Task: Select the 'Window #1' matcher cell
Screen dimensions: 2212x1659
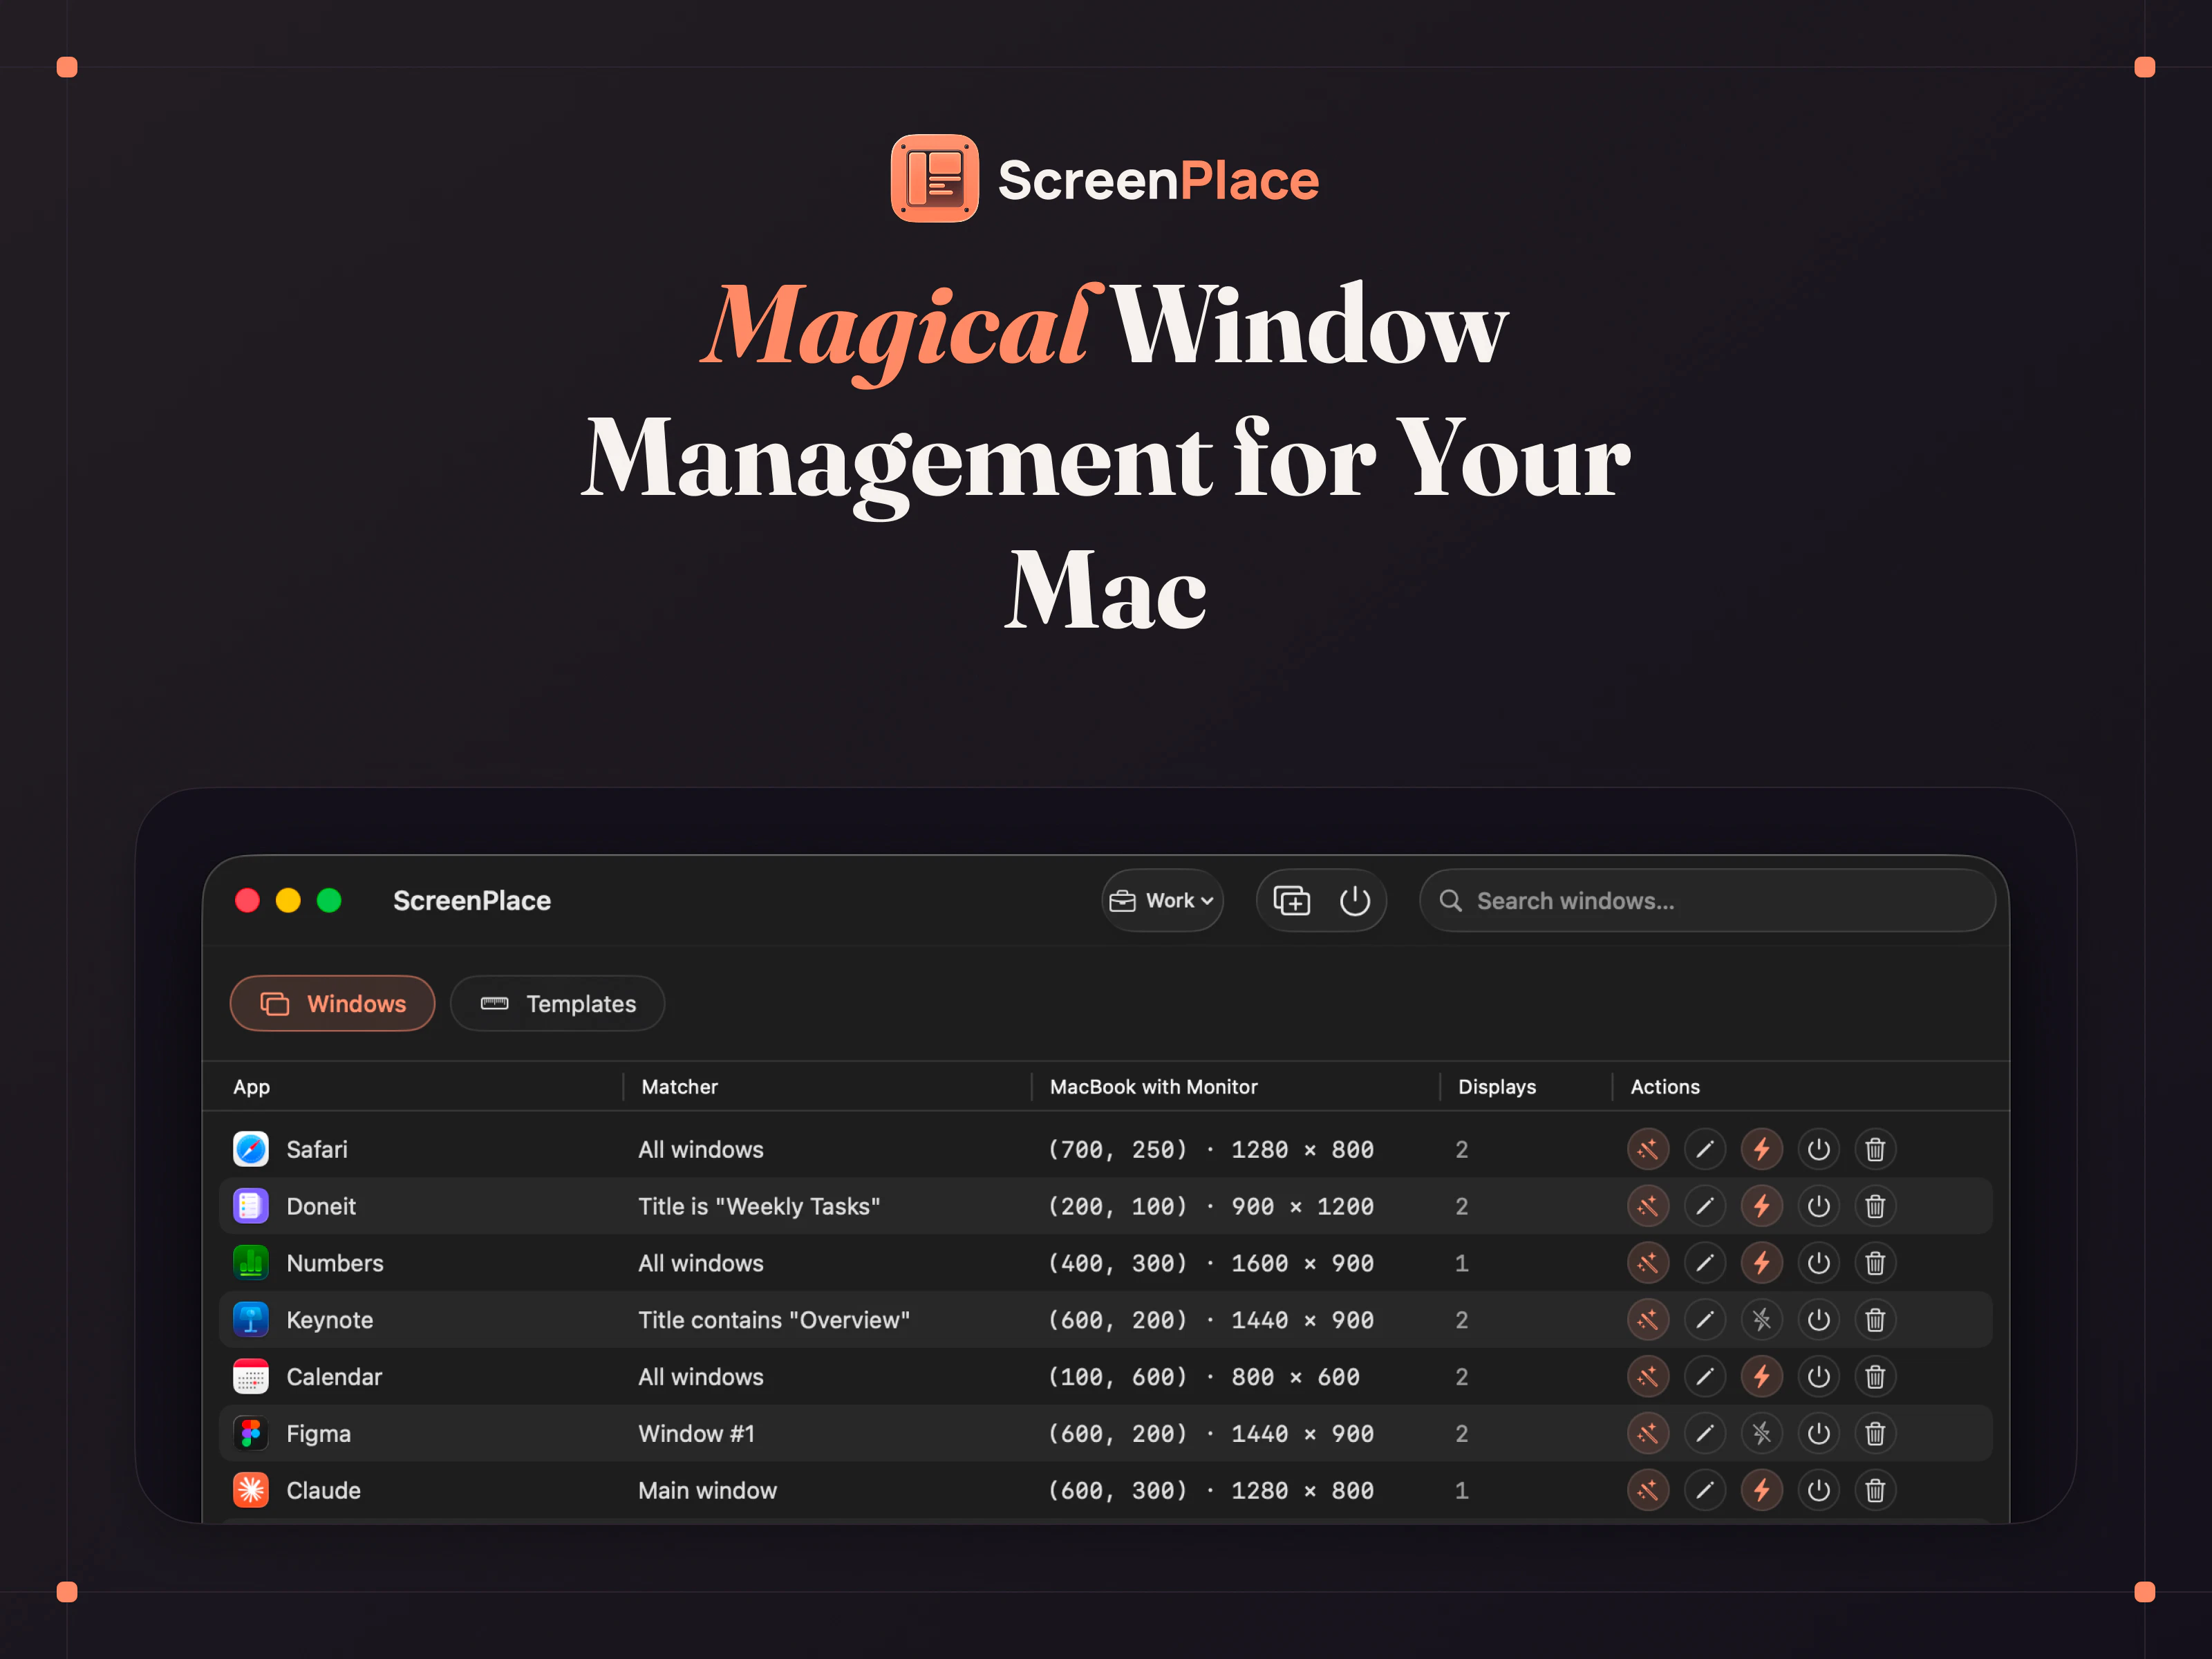Action: point(696,1434)
